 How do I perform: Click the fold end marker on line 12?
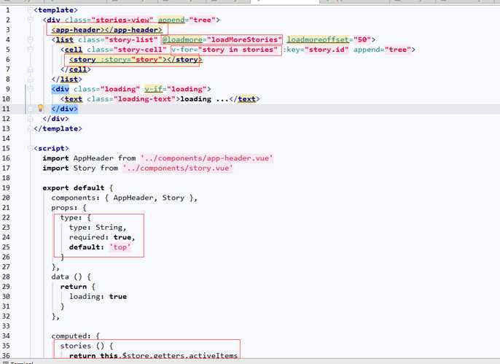point(31,119)
